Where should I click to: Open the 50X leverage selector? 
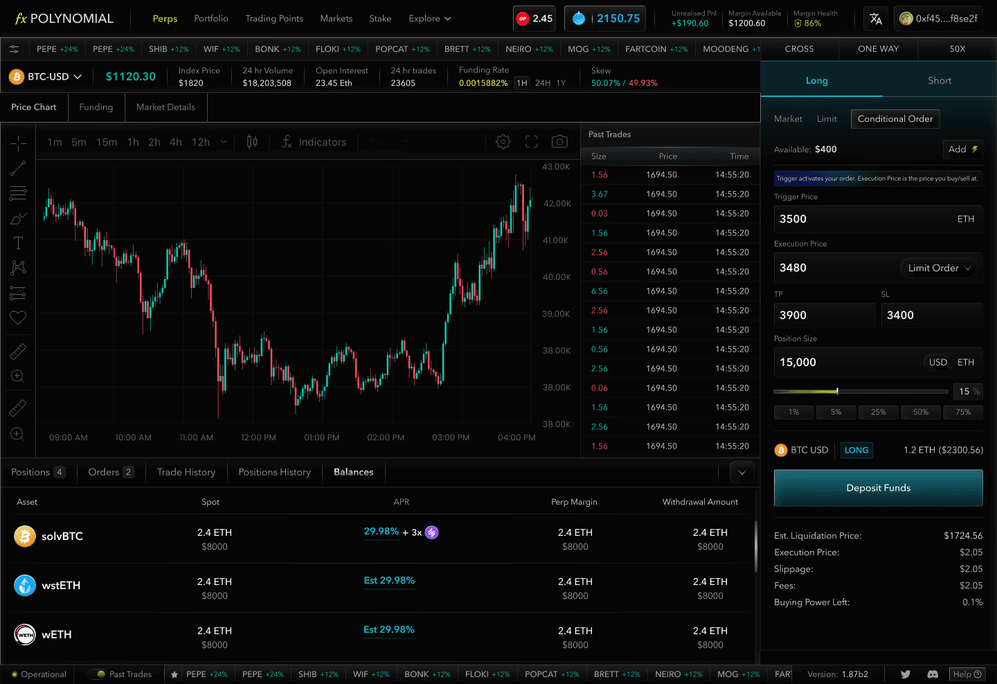pyautogui.click(x=958, y=49)
